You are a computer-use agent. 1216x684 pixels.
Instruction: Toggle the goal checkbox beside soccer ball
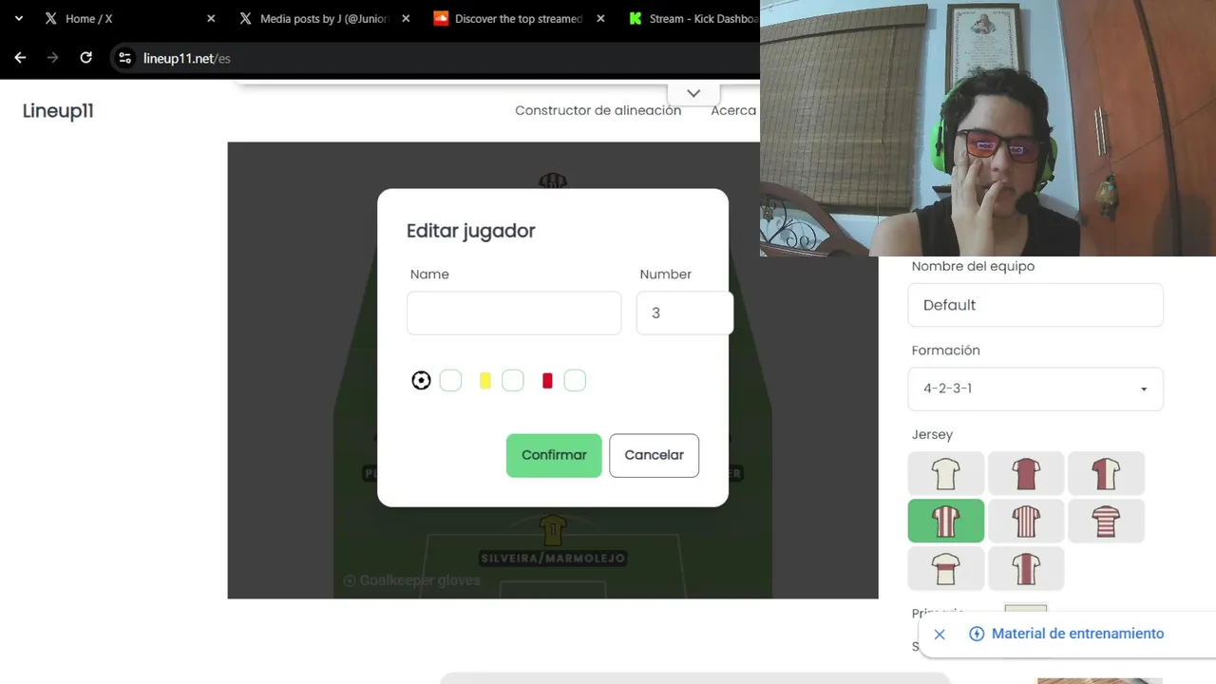[x=450, y=381]
